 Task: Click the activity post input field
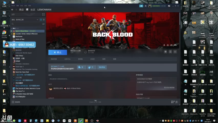click(x=89, y=79)
